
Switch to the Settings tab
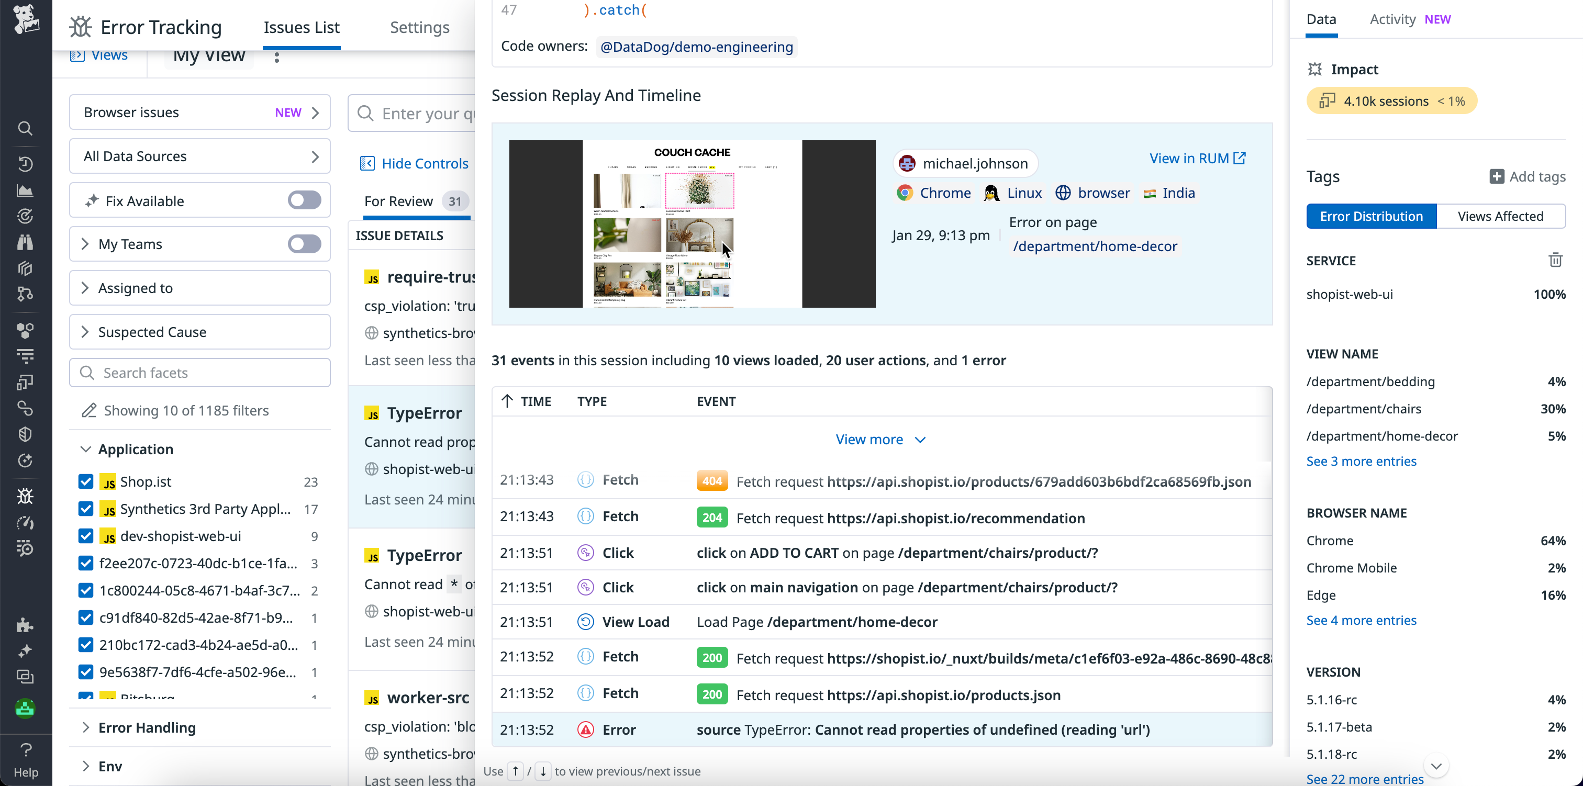(x=420, y=27)
